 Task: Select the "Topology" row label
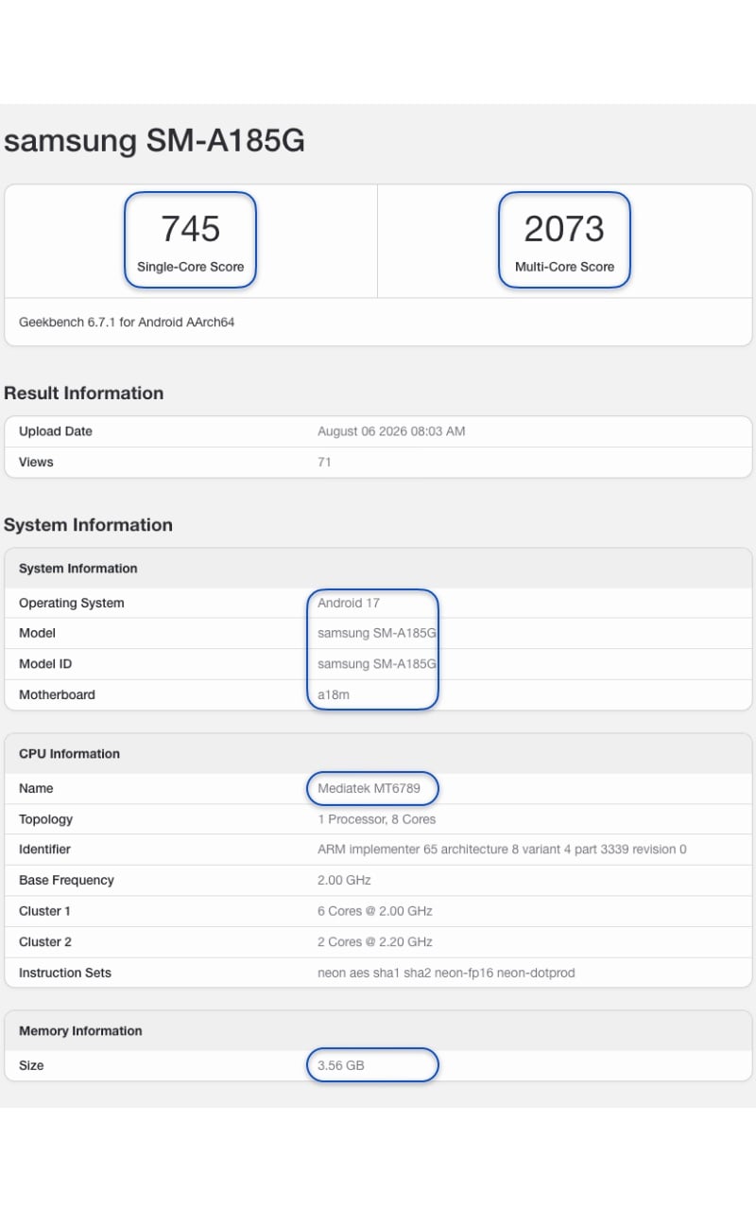coord(45,820)
